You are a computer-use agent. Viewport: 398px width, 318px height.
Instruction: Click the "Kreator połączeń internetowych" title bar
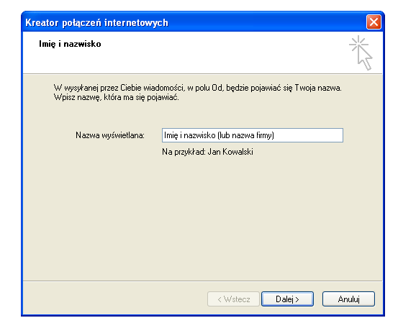tap(193, 22)
